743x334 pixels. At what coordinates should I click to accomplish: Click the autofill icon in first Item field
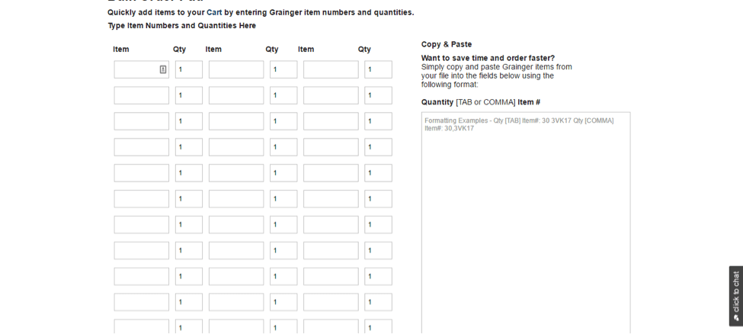(x=163, y=69)
